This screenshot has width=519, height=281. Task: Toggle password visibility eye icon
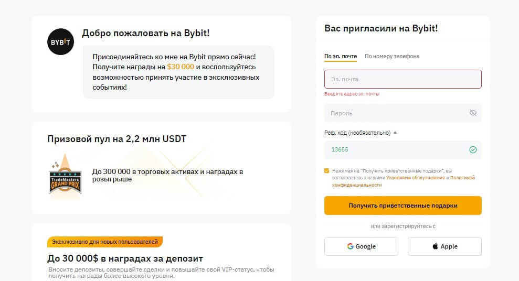pos(473,113)
